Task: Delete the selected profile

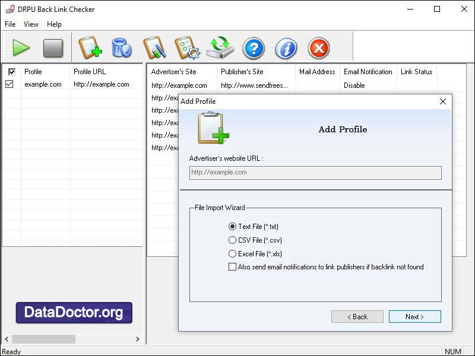Action: (x=121, y=48)
